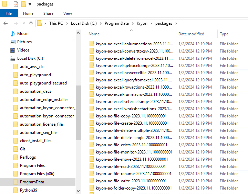
Task: Click folder icon of kryon-ac-excel-rowactions
Action: point(92,87)
